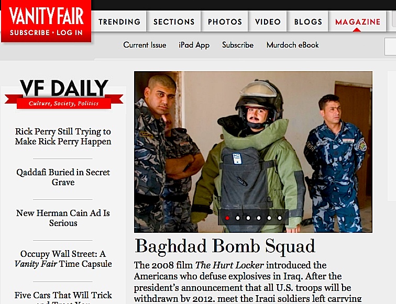Open the Photos tab
Screen dimensions: 396x304
[225, 21]
